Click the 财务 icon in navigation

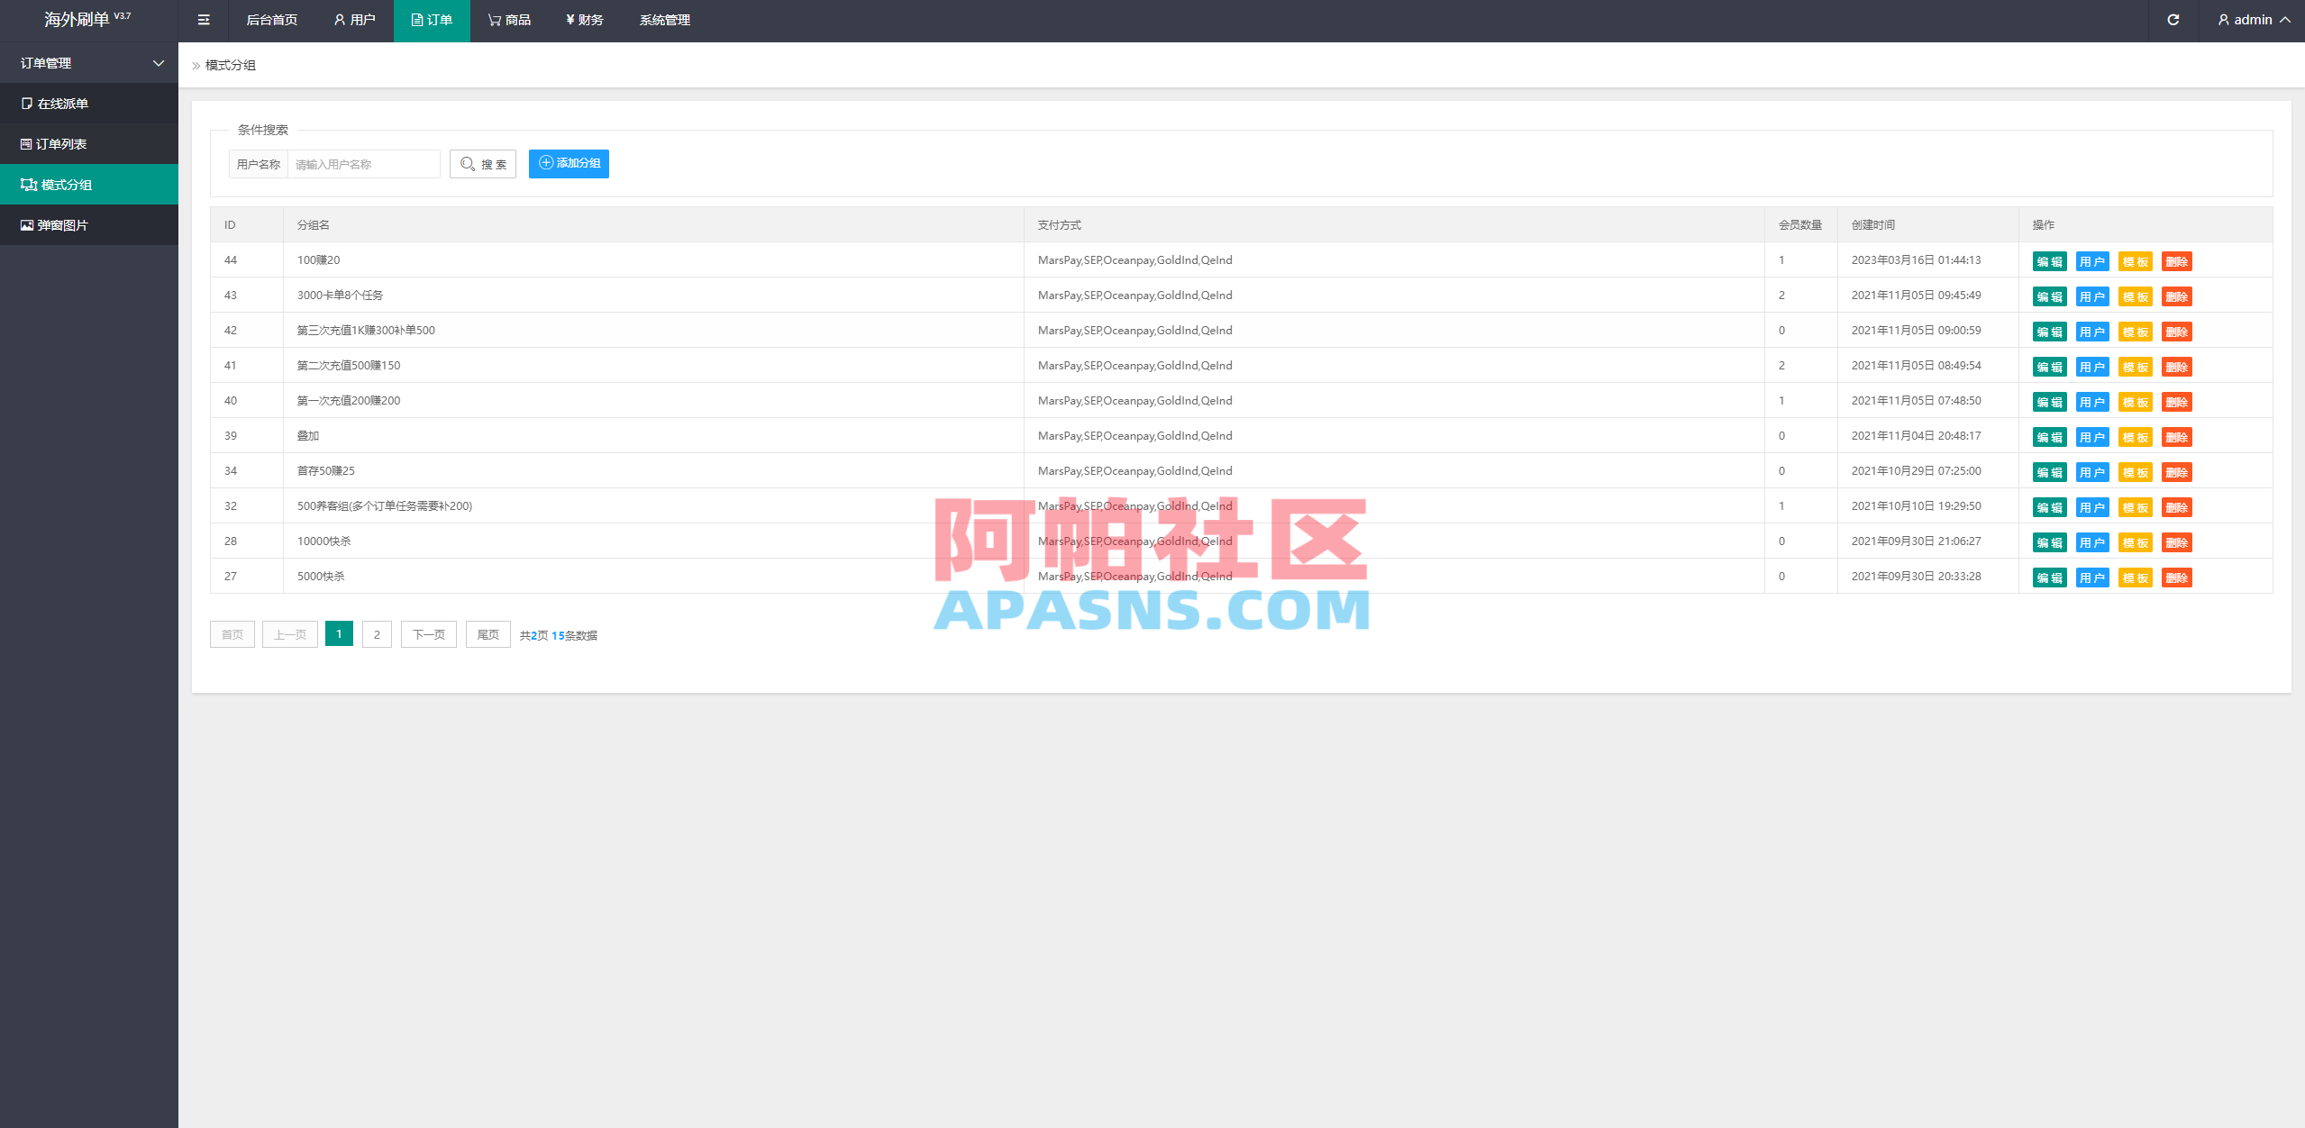(x=584, y=20)
